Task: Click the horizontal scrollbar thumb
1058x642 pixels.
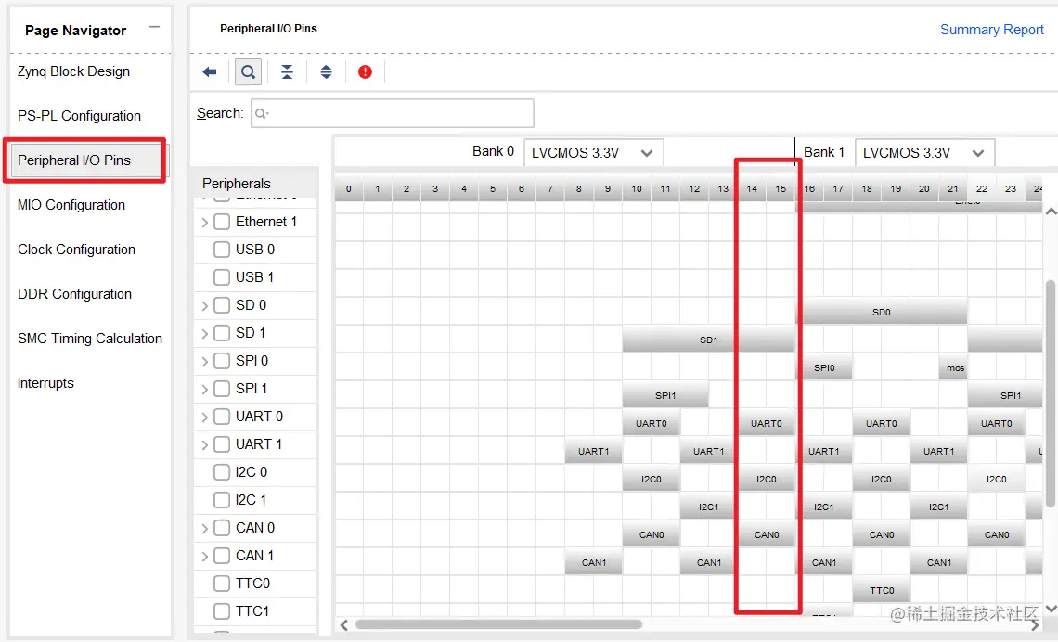Action: [498, 625]
